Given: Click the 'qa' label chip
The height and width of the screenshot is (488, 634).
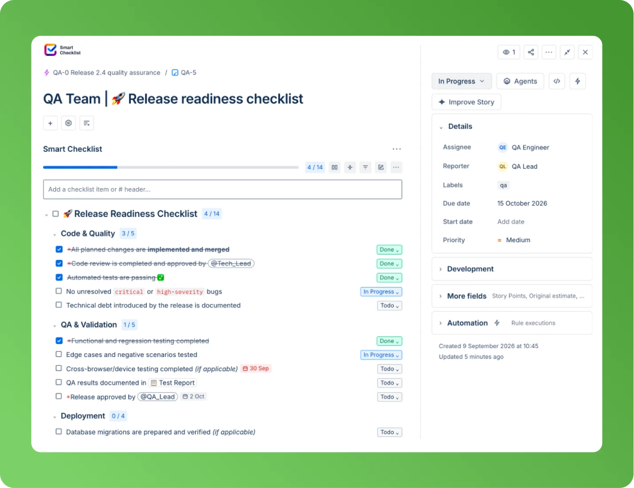Looking at the screenshot, I should pyautogui.click(x=504, y=185).
